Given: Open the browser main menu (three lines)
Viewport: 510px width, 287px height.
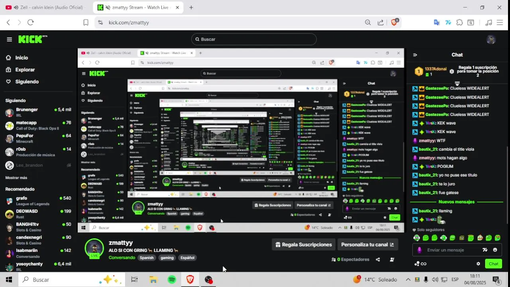Looking at the screenshot, I should 500,22.
